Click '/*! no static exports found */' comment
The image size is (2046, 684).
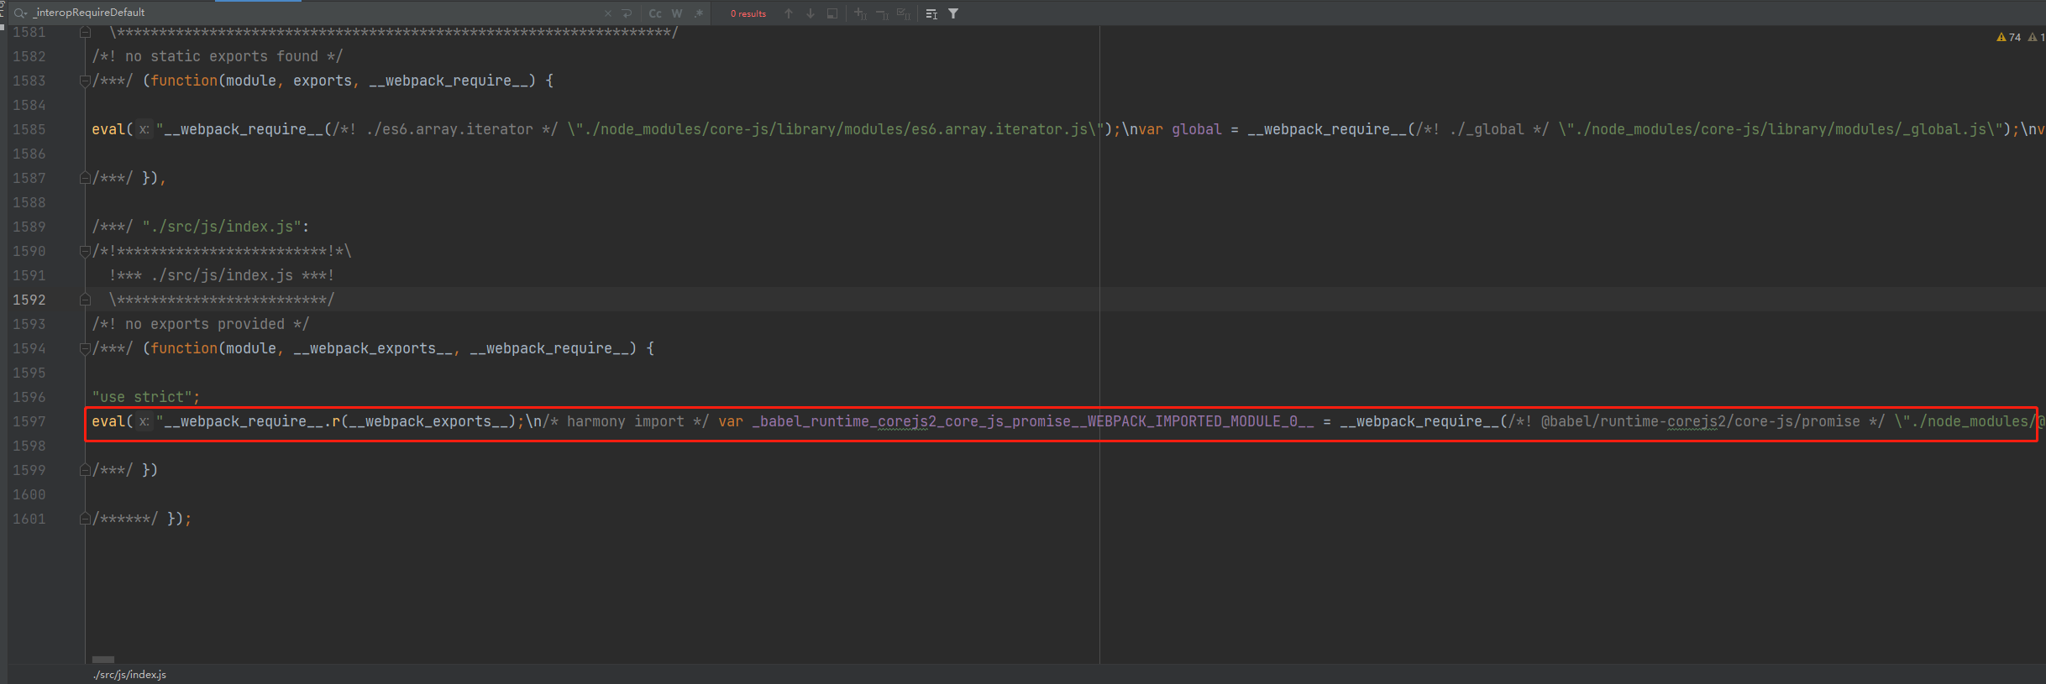tap(218, 56)
